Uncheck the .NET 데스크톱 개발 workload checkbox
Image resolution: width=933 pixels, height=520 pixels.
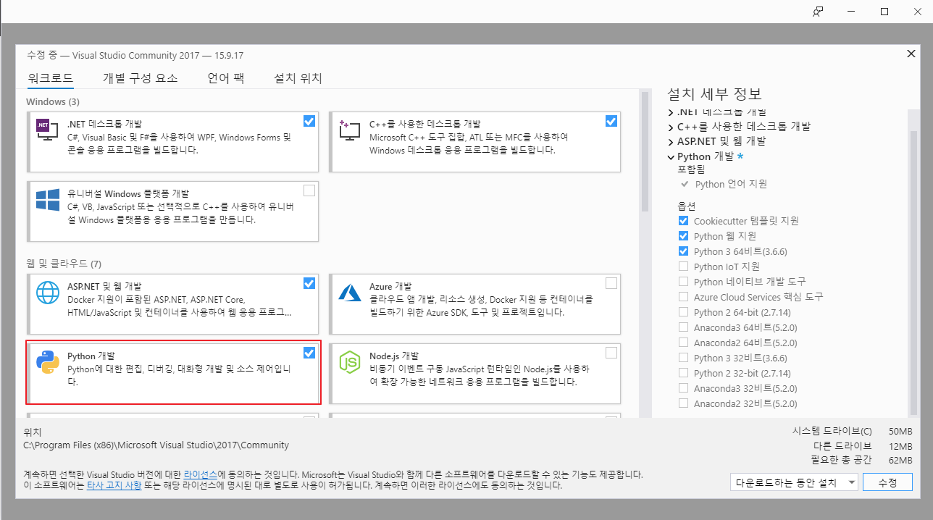pos(309,121)
